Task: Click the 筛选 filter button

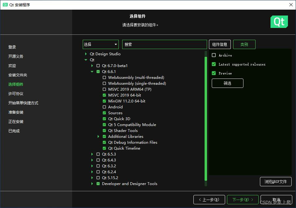Action: pyautogui.click(x=227, y=83)
